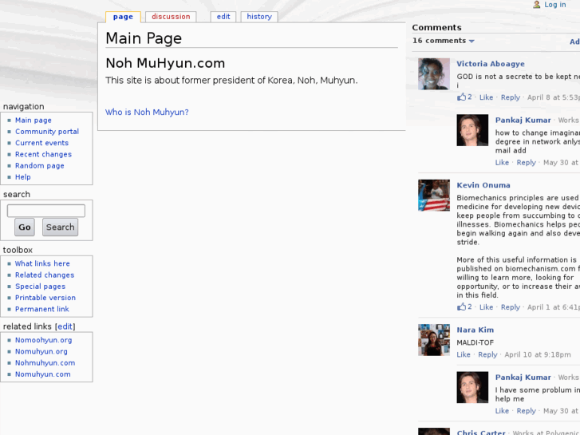Open the edit tab
The image size is (580, 435).
[223, 17]
